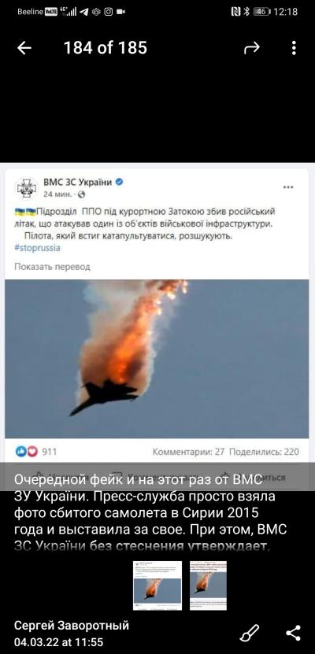
Task: Open the post options ellipsis
Action: [288, 187]
